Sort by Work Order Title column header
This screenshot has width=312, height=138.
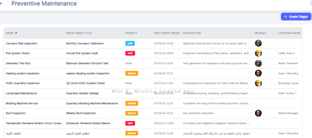click(79, 33)
